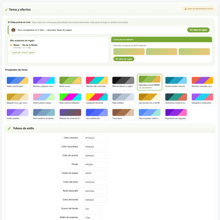Screen dimensions: 220x220
Task: Click the Cupón GIFT adjunto tag
Action: coord(23,53)
